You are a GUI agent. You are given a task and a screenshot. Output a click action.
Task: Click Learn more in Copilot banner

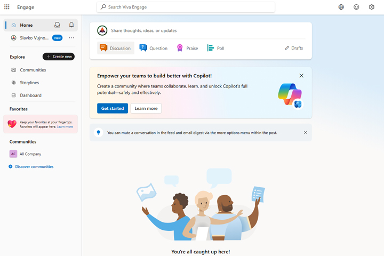146,108
